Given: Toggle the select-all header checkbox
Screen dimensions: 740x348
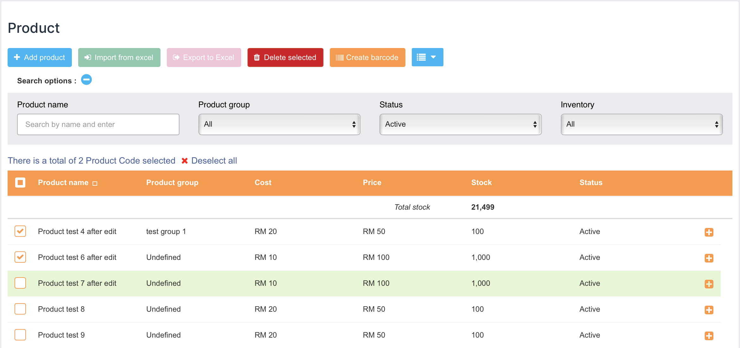Looking at the screenshot, I should pos(20,183).
